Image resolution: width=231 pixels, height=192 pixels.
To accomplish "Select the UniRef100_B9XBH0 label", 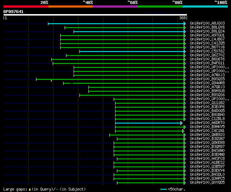I will [207, 115].
